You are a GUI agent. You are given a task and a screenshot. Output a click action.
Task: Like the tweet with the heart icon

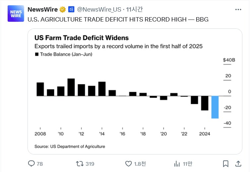point(128,164)
